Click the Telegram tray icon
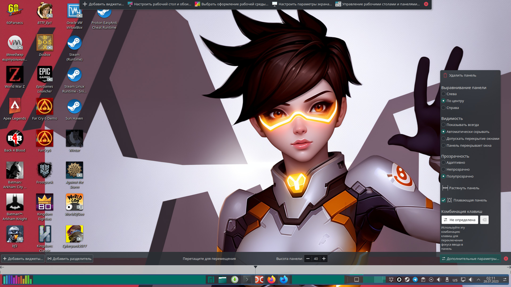The width and height of the screenshot is (511, 287). click(x=415, y=280)
